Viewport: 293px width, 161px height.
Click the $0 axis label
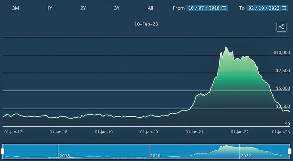coord(288,124)
